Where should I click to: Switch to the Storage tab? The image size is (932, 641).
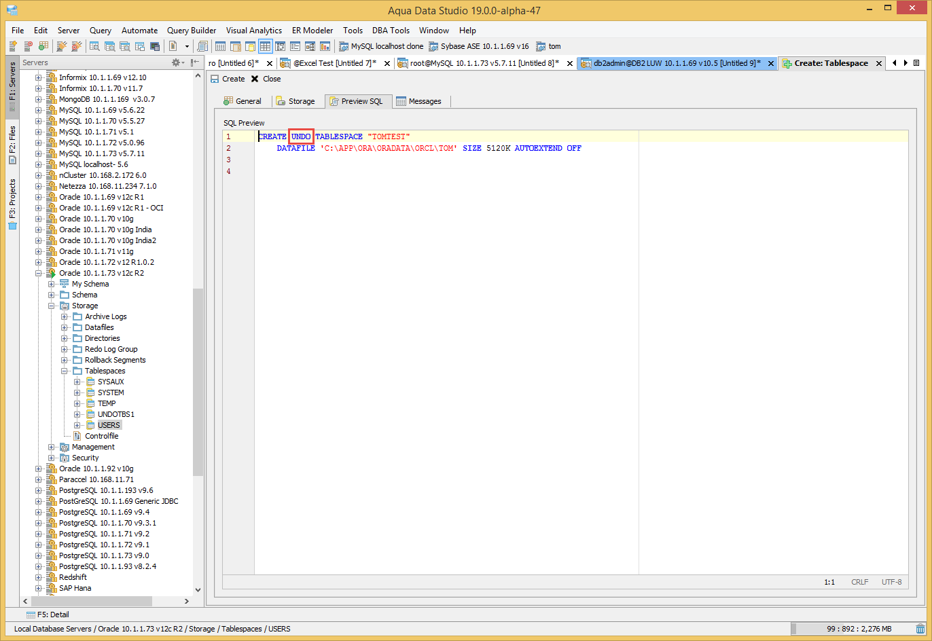(x=295, y=101)
